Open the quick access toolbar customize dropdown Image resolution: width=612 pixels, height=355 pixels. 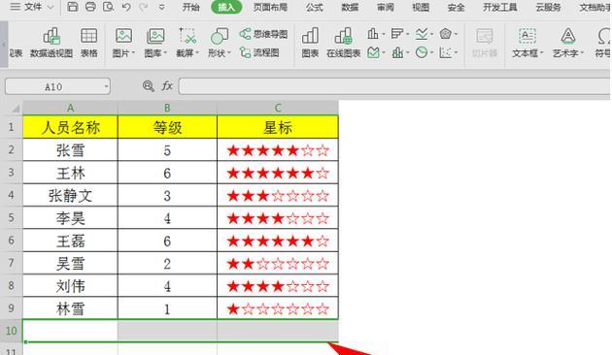coord(161,7)
